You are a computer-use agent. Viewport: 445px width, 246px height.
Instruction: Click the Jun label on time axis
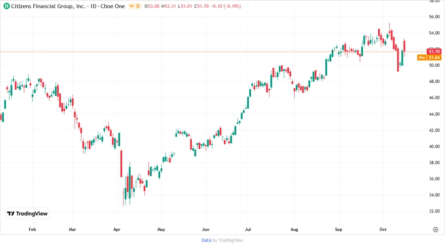click(206, 229)
